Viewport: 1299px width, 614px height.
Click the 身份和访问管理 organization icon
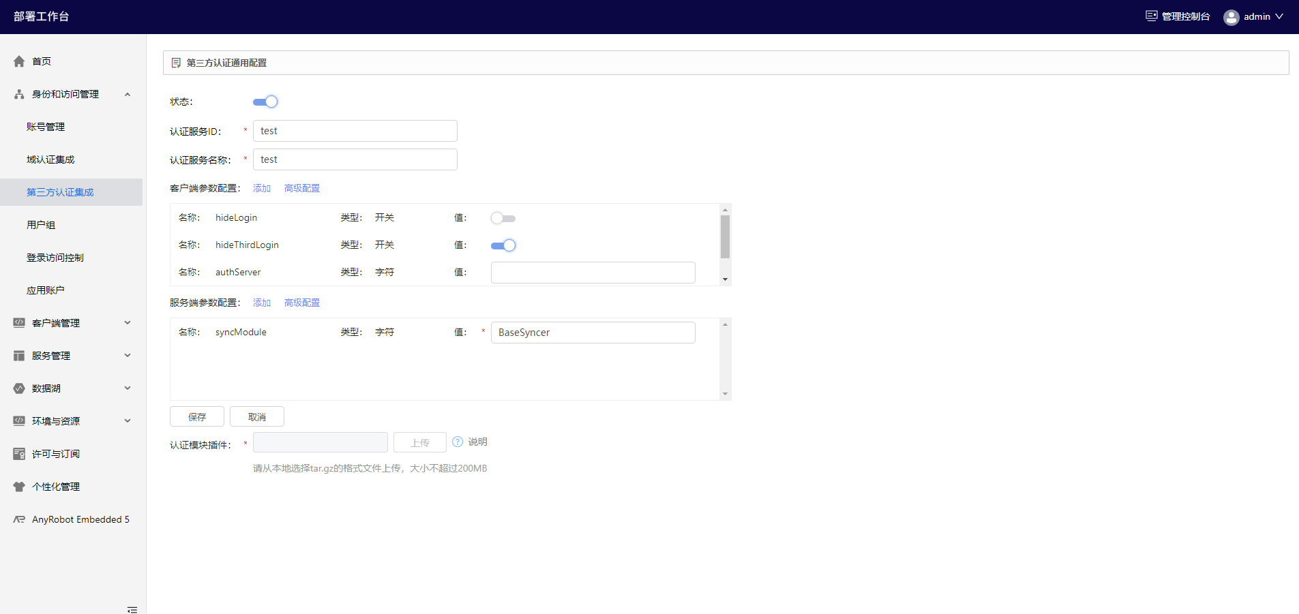[19, 94]
